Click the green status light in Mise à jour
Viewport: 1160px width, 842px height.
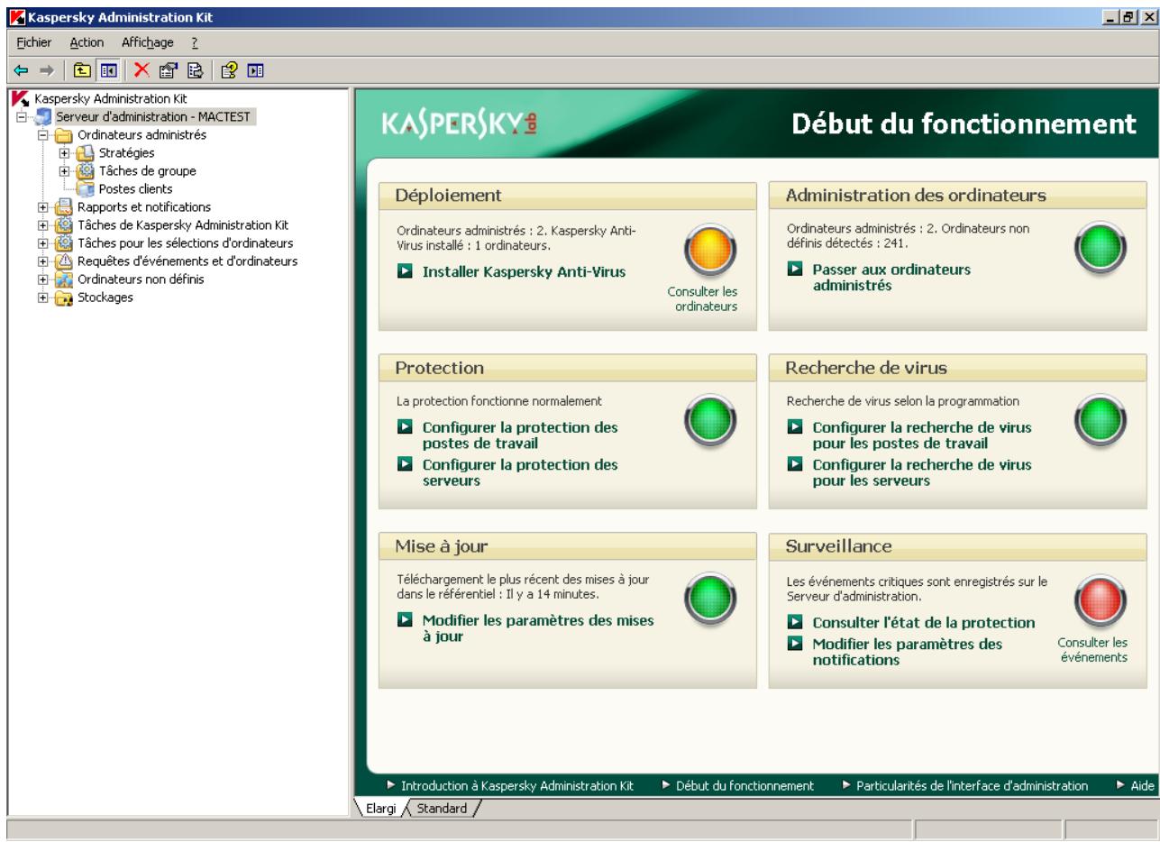click(711, 601)
